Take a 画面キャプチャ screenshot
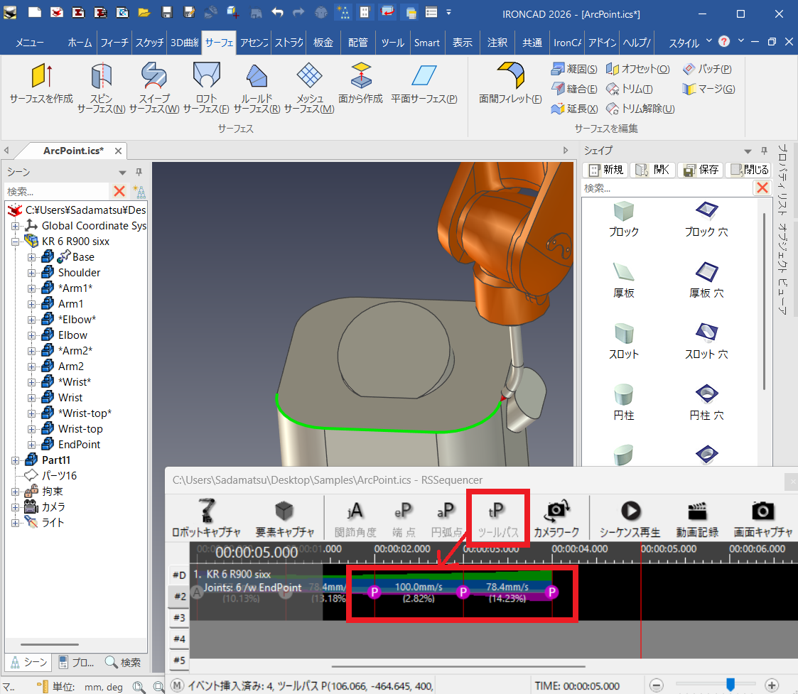This screenshot has width=798, height=694. click(x=763, y=518)
